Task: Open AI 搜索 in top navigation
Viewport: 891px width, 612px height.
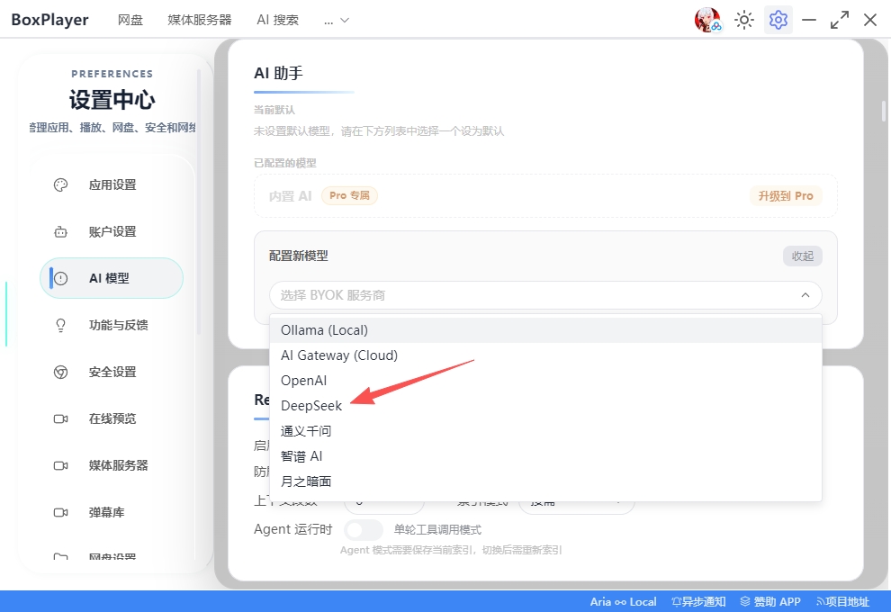Action: [x=277, y=20]
